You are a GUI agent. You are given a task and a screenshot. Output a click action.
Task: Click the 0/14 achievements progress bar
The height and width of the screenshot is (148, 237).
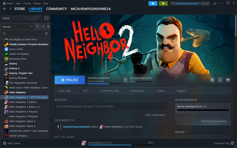click(144, 81)
